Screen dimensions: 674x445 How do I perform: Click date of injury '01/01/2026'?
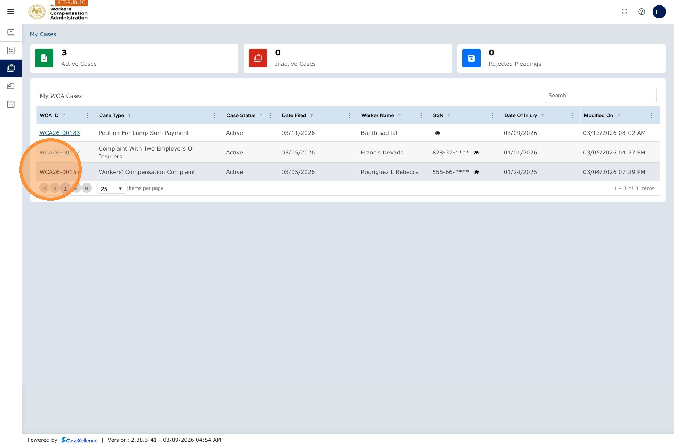(520, 153)
